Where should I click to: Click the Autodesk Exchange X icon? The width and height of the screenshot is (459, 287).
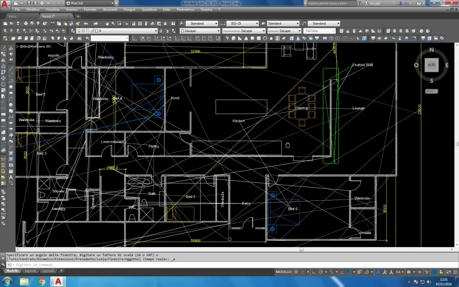[399, 3]
